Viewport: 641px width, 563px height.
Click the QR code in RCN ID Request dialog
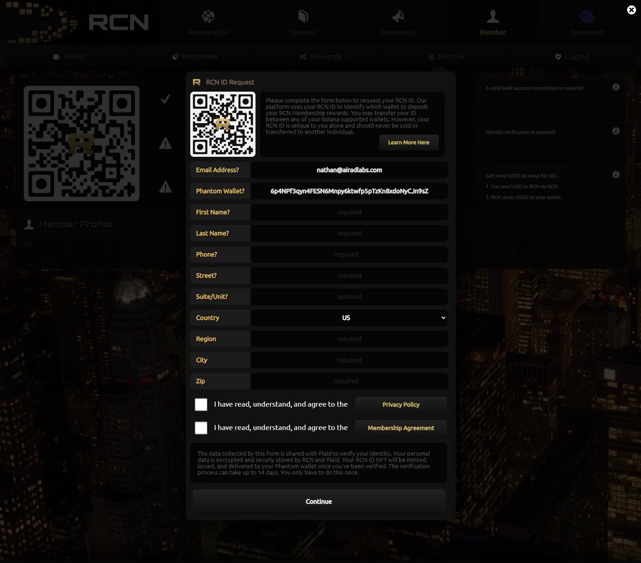[x=223, y=124]
